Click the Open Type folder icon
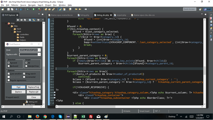213x120 pixels. tap(46, 9)
